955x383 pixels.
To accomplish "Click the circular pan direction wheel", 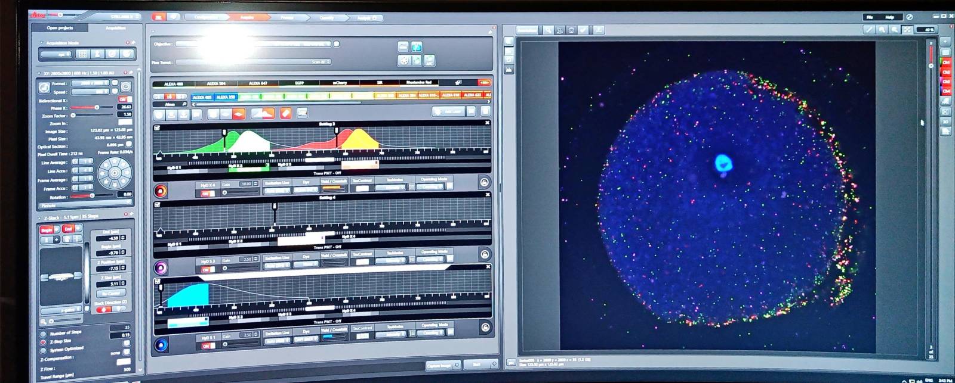I will (x=114, y=173).
